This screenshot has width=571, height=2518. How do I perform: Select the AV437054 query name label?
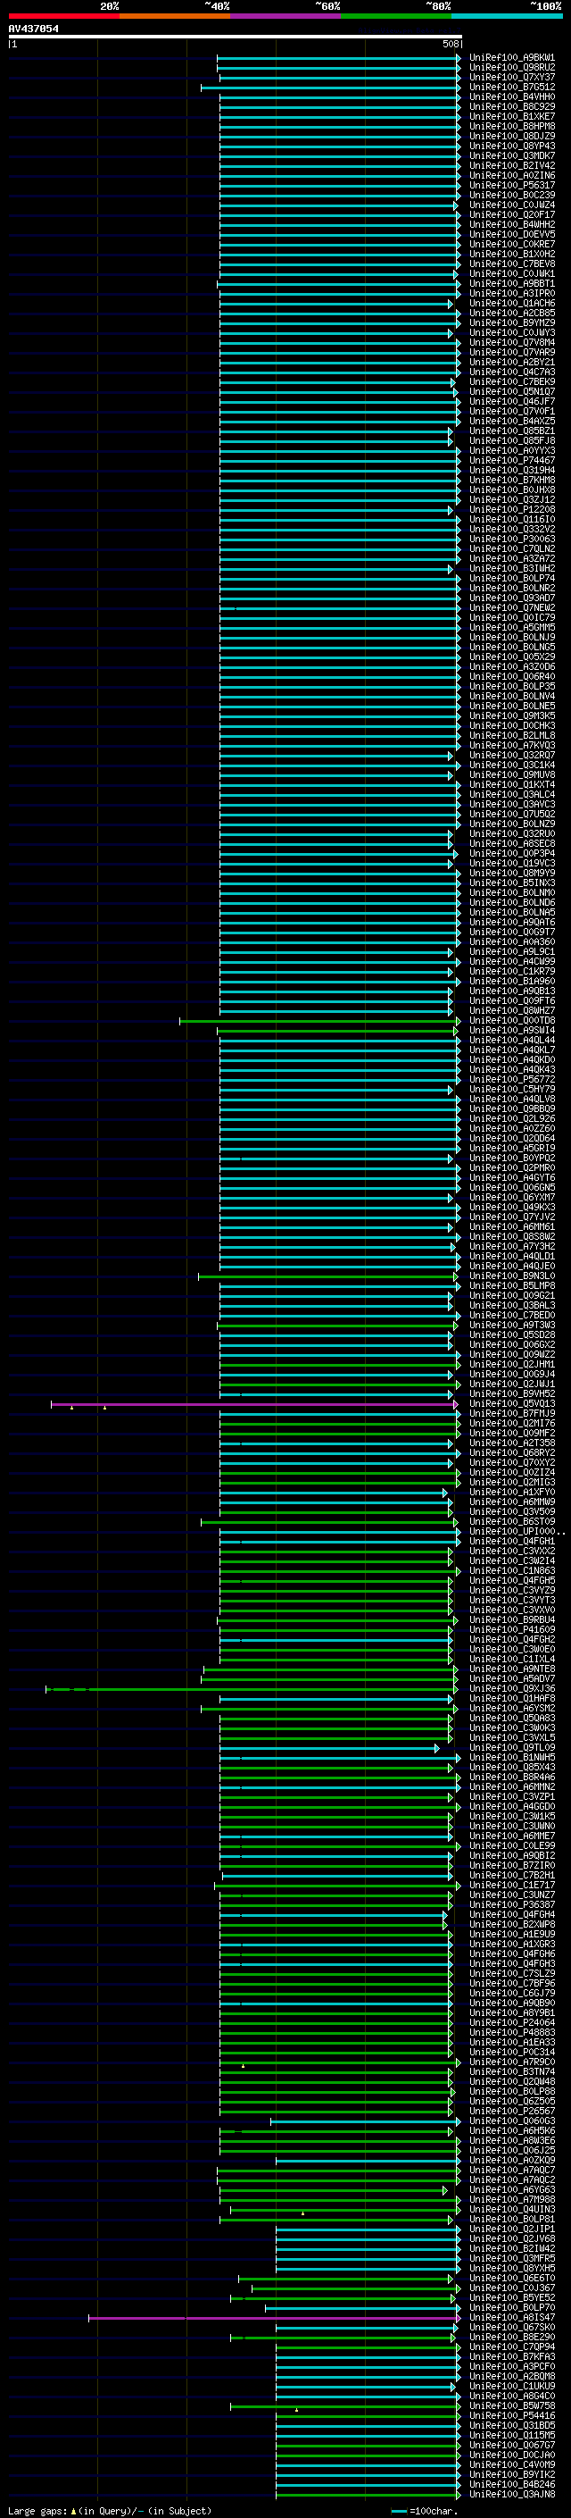[33, 29]
